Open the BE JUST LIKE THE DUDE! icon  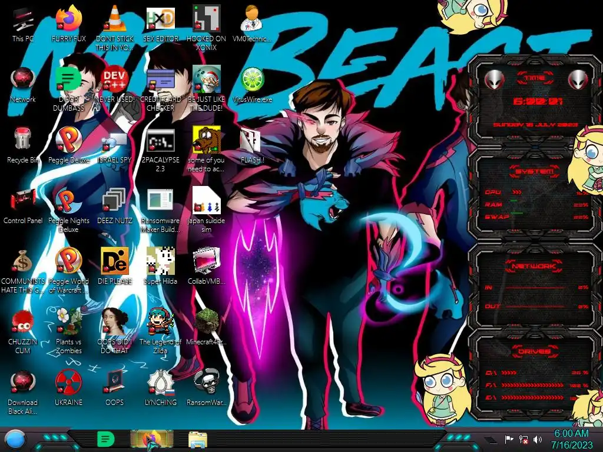point(207,79)
